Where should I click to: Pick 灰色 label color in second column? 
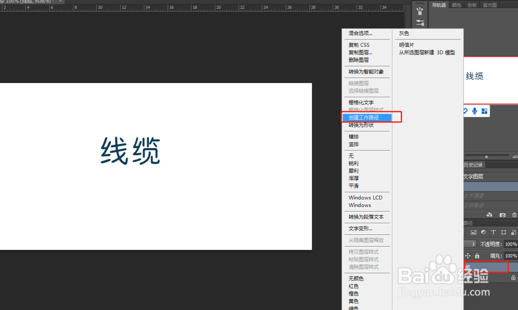pyautogui.click(x=404, y=33)
